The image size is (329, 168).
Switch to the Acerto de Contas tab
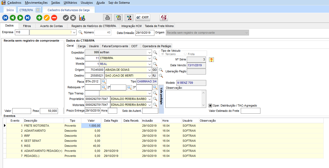point(51,26)
